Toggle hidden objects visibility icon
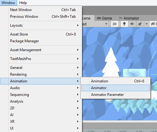The image size is (157, 132). [153, 24]
